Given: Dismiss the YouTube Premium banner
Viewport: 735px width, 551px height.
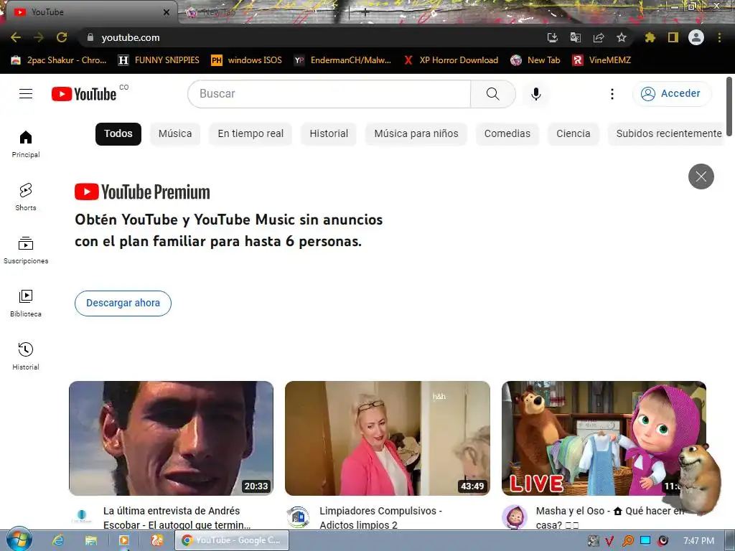Looking at the screenshot, I should [701, 176].
